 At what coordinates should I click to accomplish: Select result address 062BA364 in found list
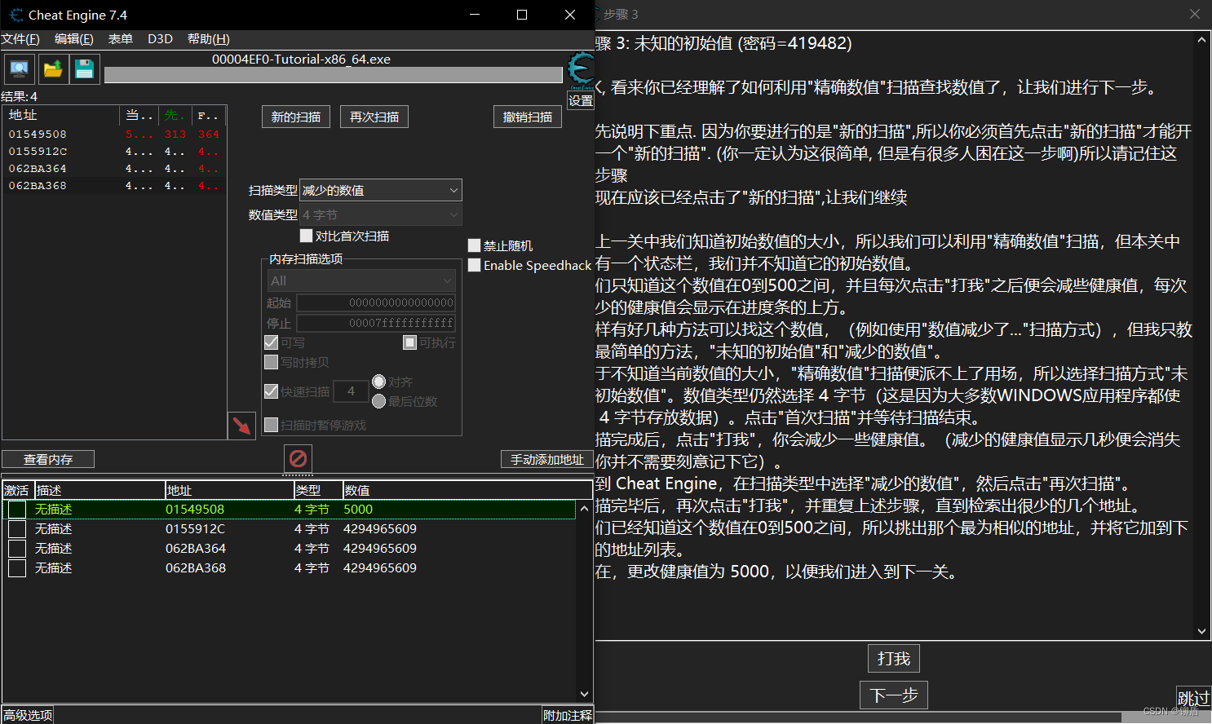click(38, 169)
